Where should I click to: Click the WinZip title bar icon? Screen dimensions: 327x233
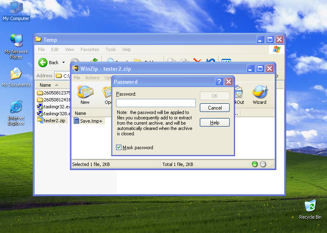coord(76,68)
